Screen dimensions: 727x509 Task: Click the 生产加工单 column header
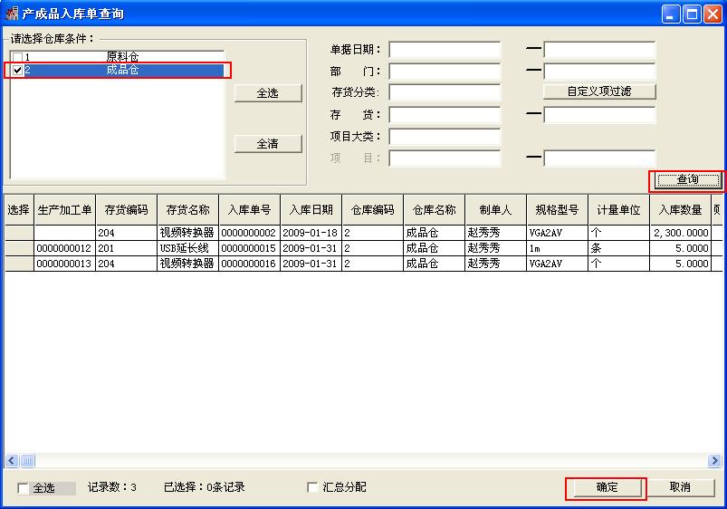[65, 210]
